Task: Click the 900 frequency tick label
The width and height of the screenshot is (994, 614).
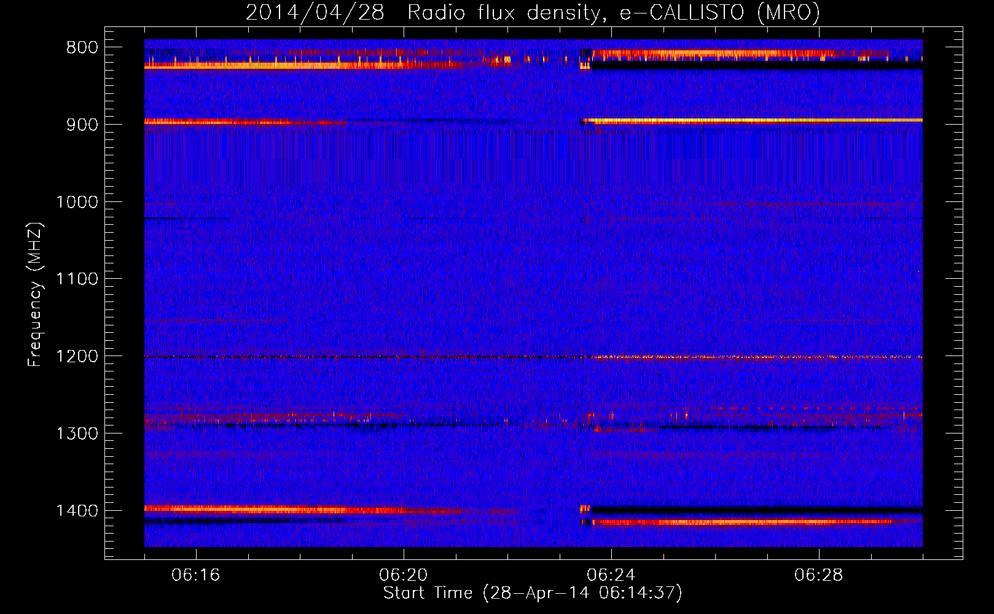Action: click(x=82, y=125)
